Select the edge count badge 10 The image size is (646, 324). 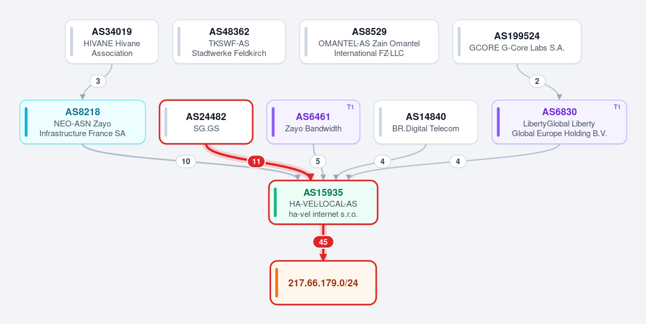186,162
